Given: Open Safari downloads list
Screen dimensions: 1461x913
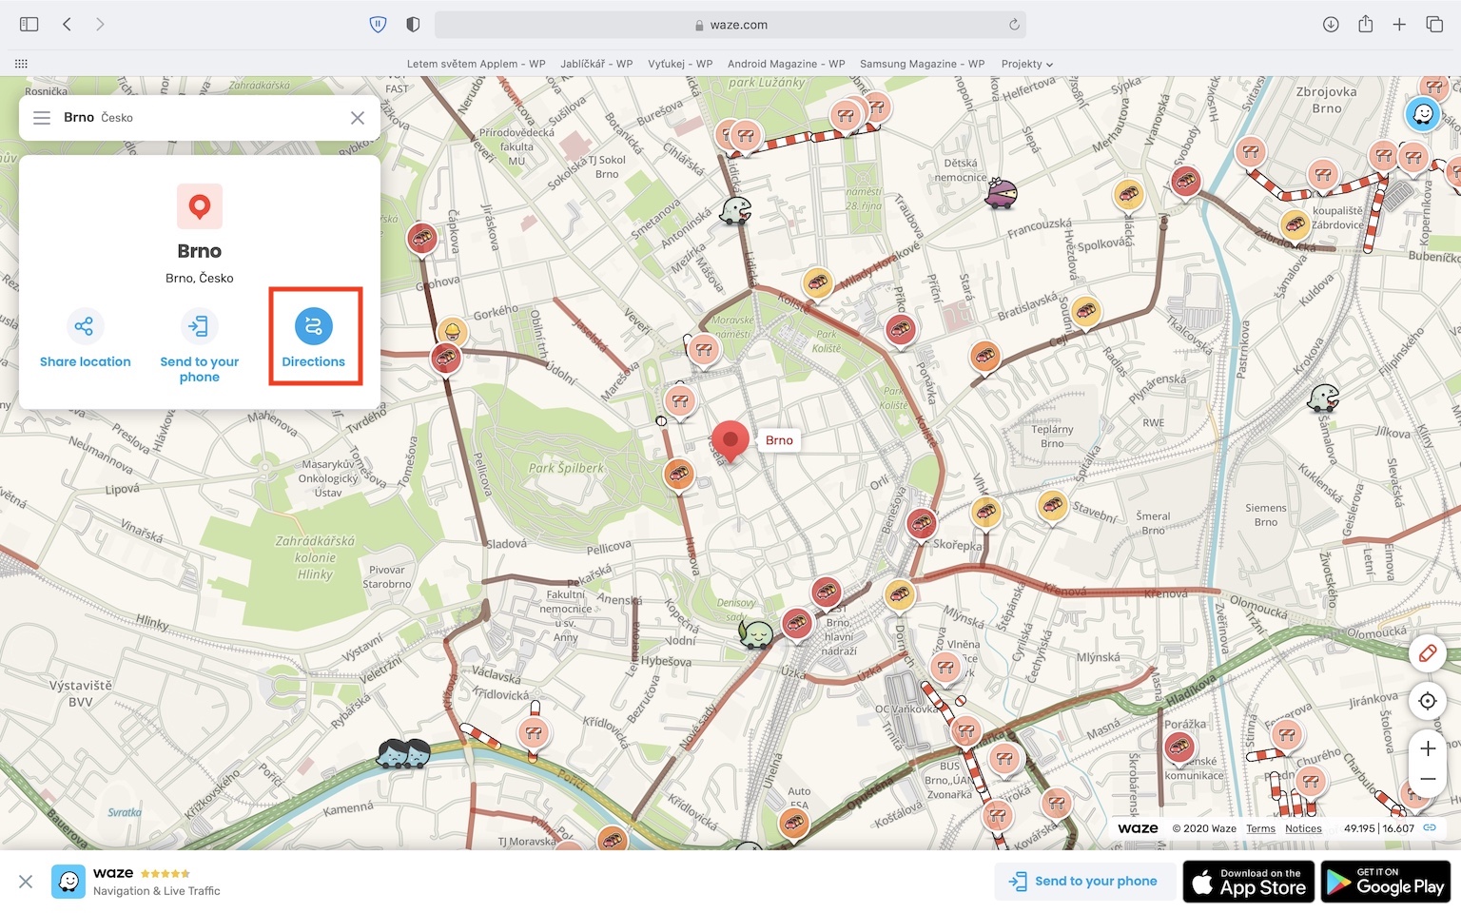Looking at the screenshot, I should [1331, 25].
